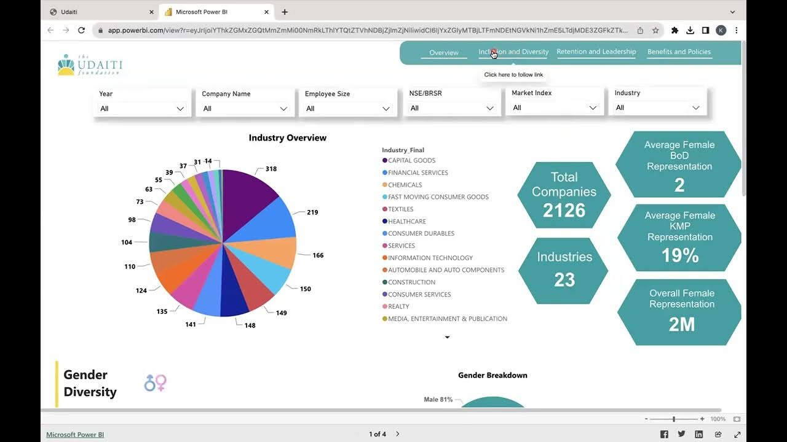This screenshot has width=787, height=442.
Task: Enter full screen mode in Power BI
Action: click(x=737, y=434)
